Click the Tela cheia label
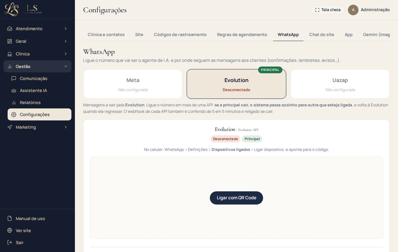 point(331,10)
